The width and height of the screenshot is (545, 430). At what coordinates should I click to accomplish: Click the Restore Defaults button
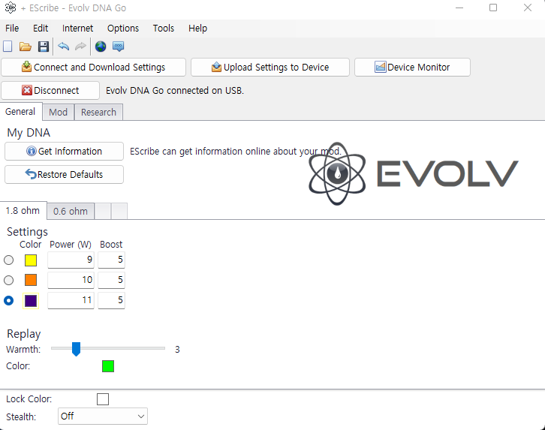tap(64, 174)
